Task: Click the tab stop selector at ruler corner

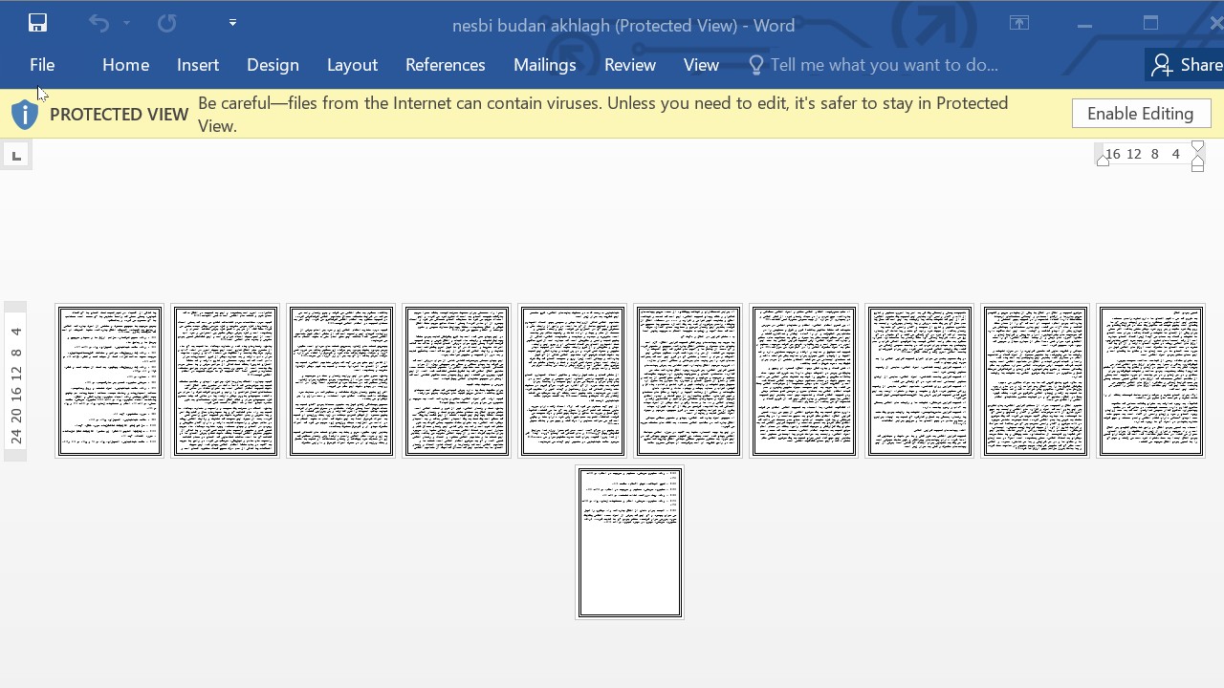Action: click(16, 155)
